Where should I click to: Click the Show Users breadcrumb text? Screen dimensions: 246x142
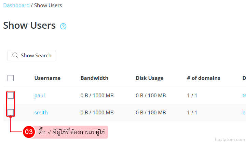tap(48, 5)
